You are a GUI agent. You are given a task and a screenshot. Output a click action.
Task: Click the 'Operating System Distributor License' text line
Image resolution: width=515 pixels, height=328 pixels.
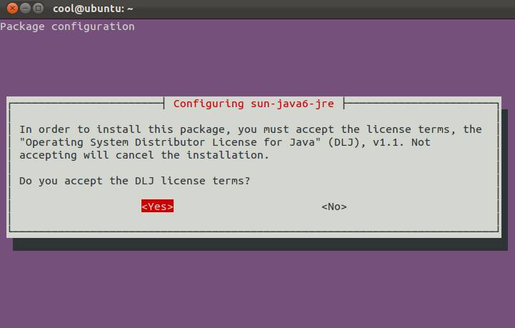(x=225, y=142)
